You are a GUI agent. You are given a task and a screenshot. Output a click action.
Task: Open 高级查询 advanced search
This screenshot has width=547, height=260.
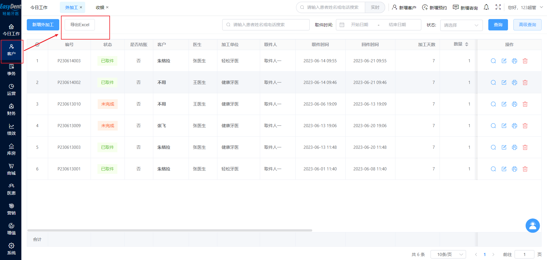527,25
